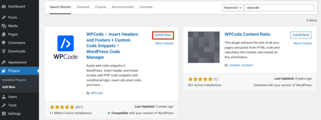Open the WPCode author link
Viewport: 321px width, 120px height.
click(x=97, y=93)
